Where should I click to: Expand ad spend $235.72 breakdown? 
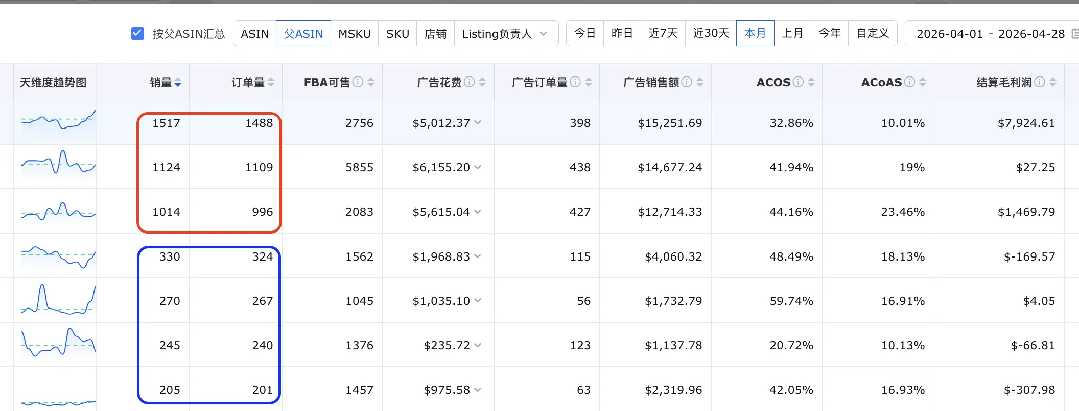pyautogui.click(x=478, y=345)
